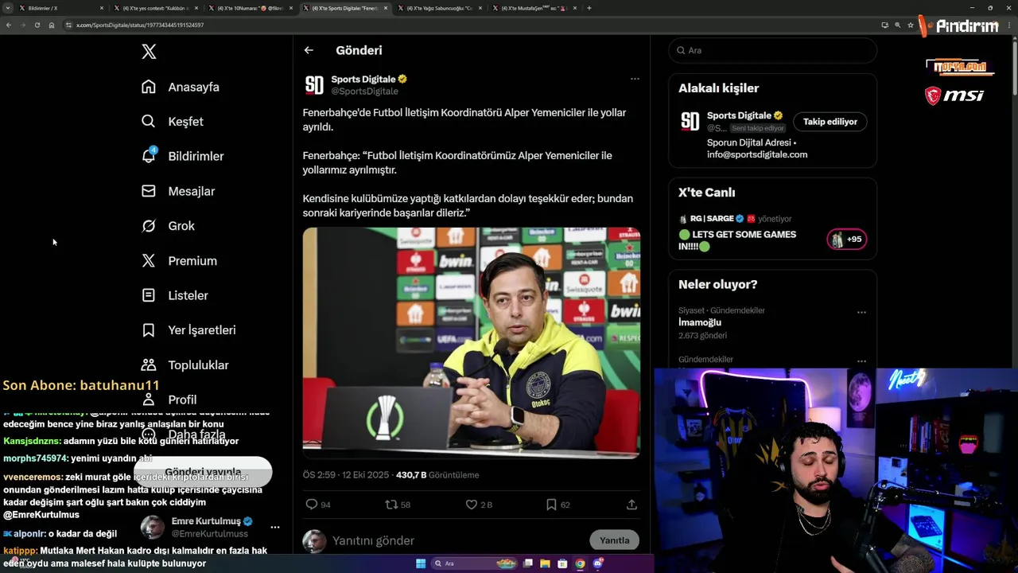Open Sports Digitale post avatar

(314, 85)
